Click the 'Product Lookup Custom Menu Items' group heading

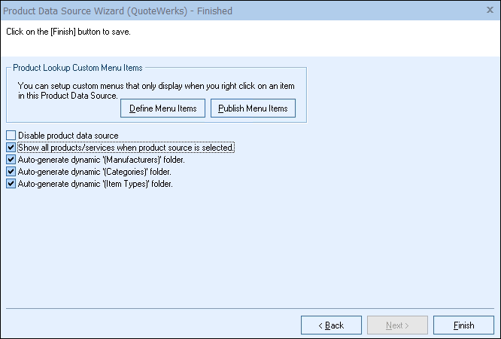click(x=77, y=68)
